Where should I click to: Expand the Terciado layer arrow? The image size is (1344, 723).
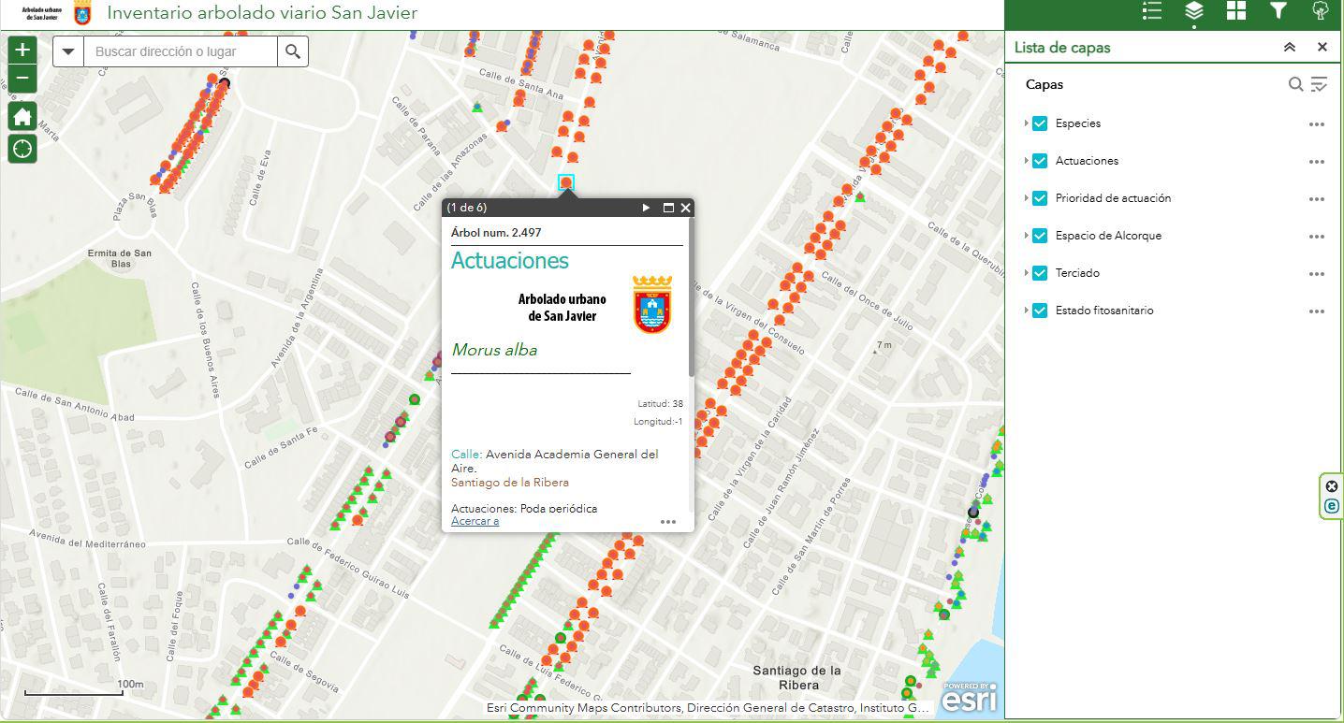[x=1026, y=273]
